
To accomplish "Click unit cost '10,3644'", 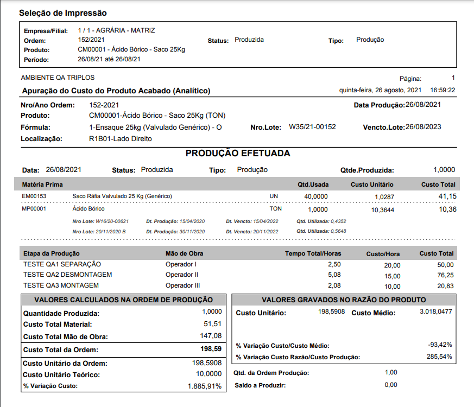I will (x=382, y=210).
